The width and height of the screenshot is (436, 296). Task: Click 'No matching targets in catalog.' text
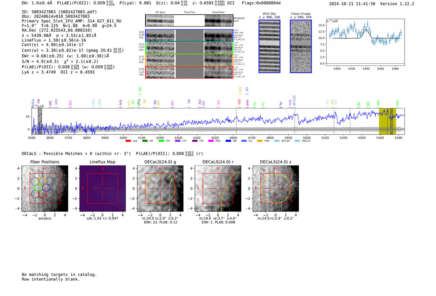pyautogui.click(x=59, y=275)
